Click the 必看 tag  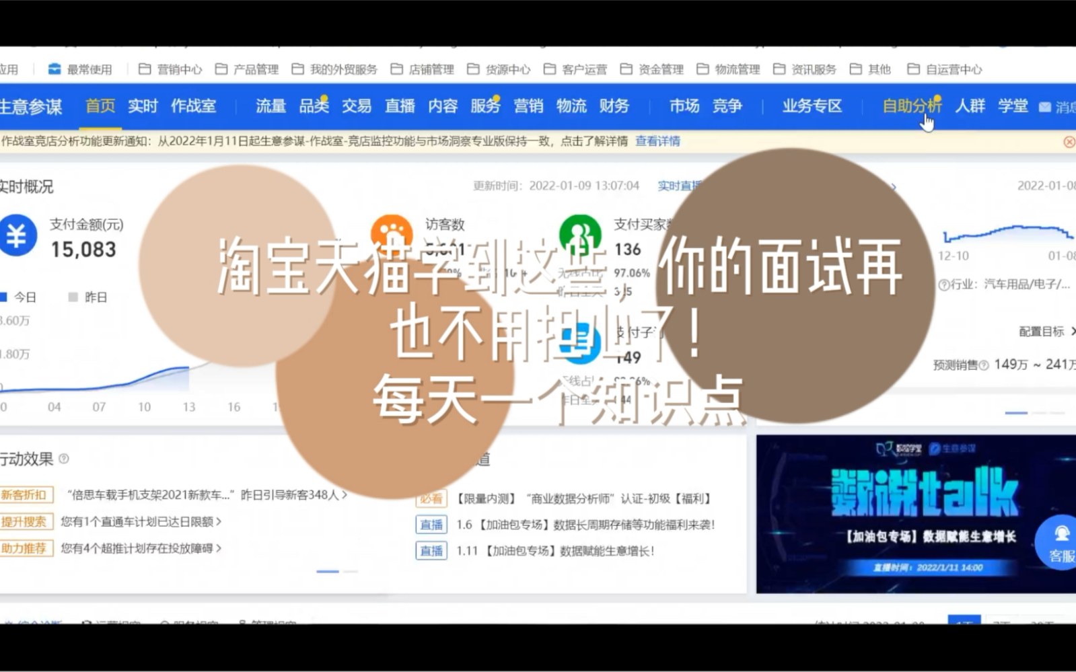coord(431,499)
